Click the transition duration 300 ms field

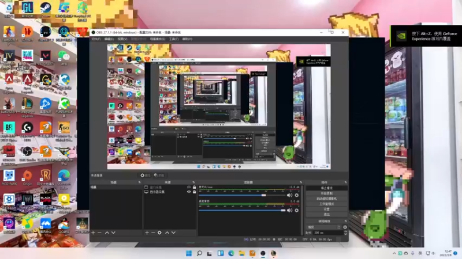click(327, 233)
